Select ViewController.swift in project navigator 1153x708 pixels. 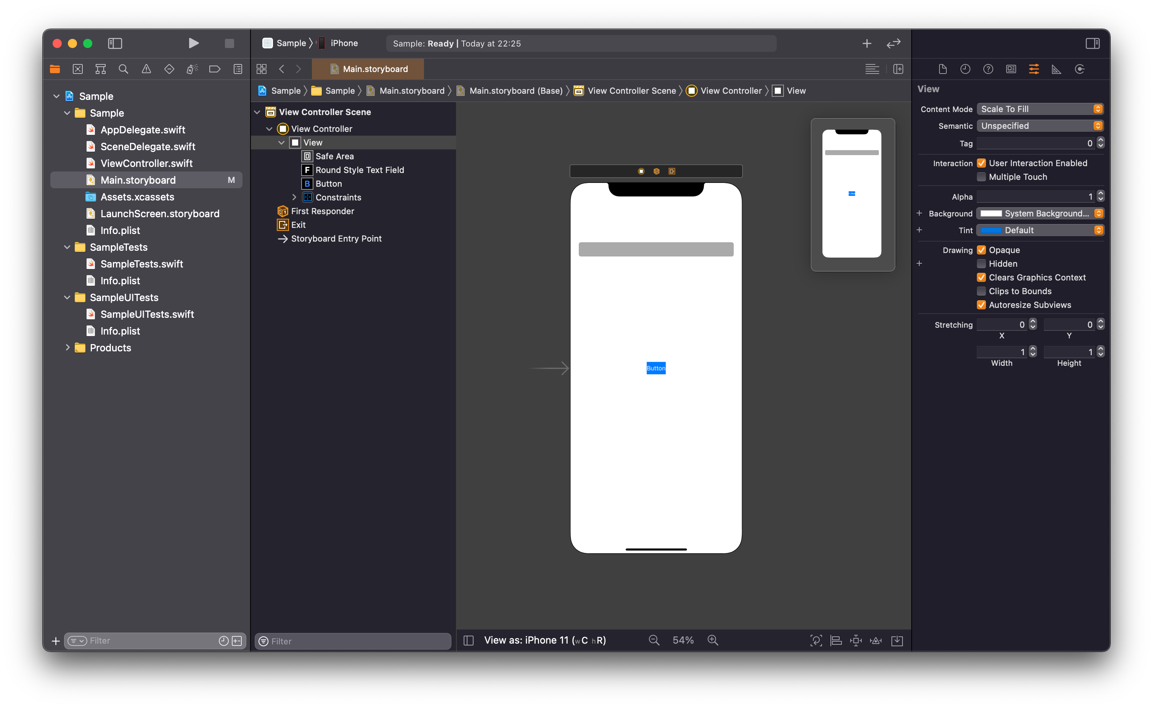pyautogui.click(x=146, y=163)
